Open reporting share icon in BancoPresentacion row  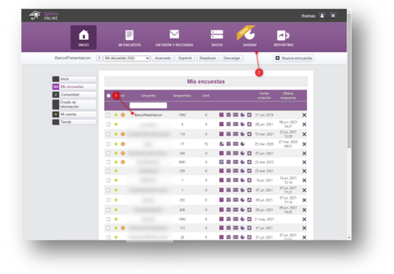tap(249, 115)
